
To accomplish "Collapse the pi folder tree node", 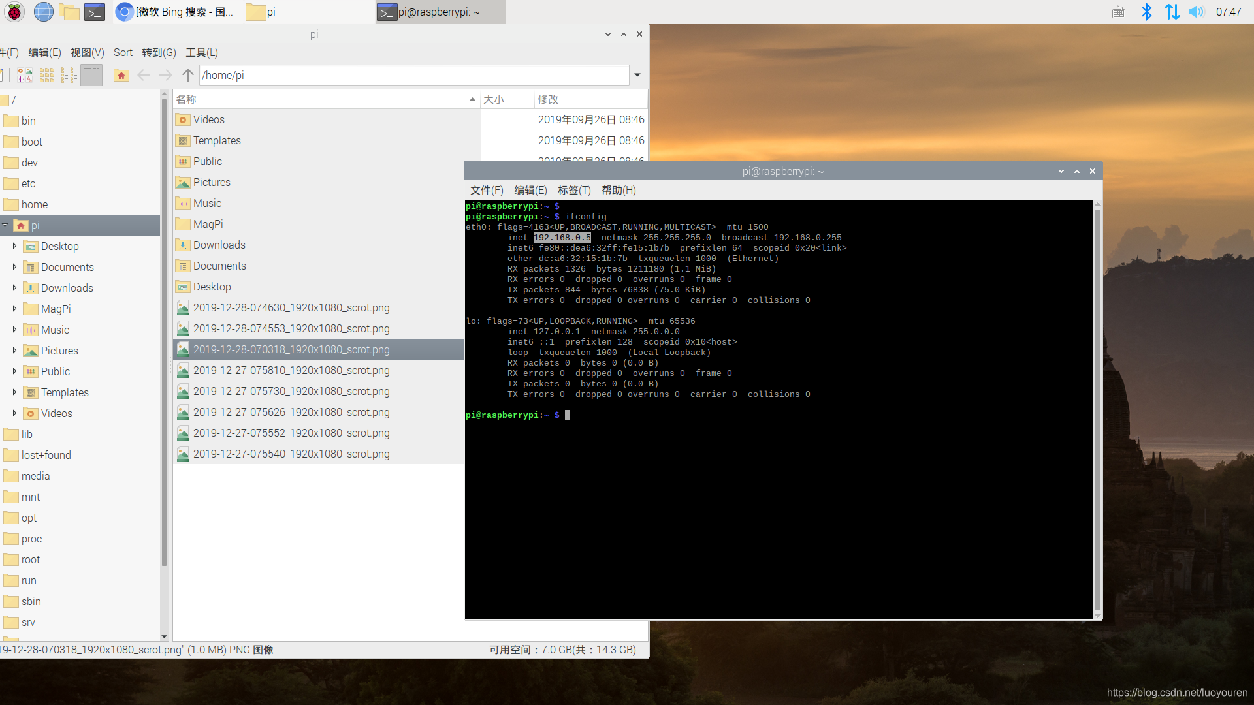I will 5,225.
